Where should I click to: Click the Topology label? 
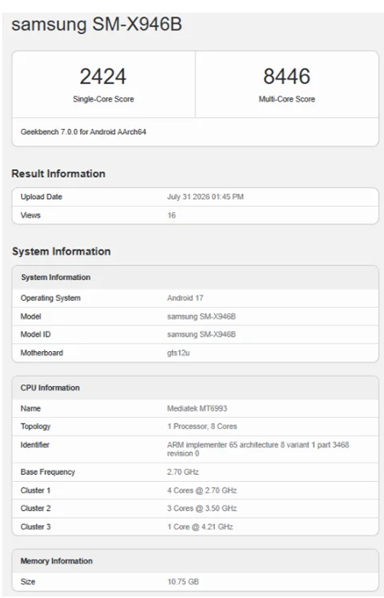pos(36,426)
